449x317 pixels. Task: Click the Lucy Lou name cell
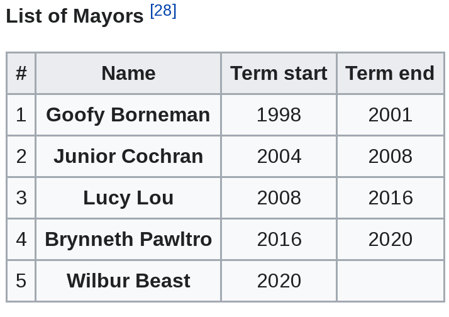(x=128, y=197)
